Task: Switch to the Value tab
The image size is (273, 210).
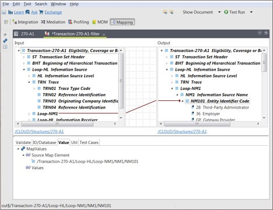Action: (x=64, y=142)
